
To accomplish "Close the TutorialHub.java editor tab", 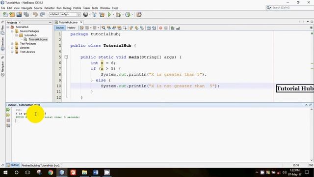I will tap(81, 22).
